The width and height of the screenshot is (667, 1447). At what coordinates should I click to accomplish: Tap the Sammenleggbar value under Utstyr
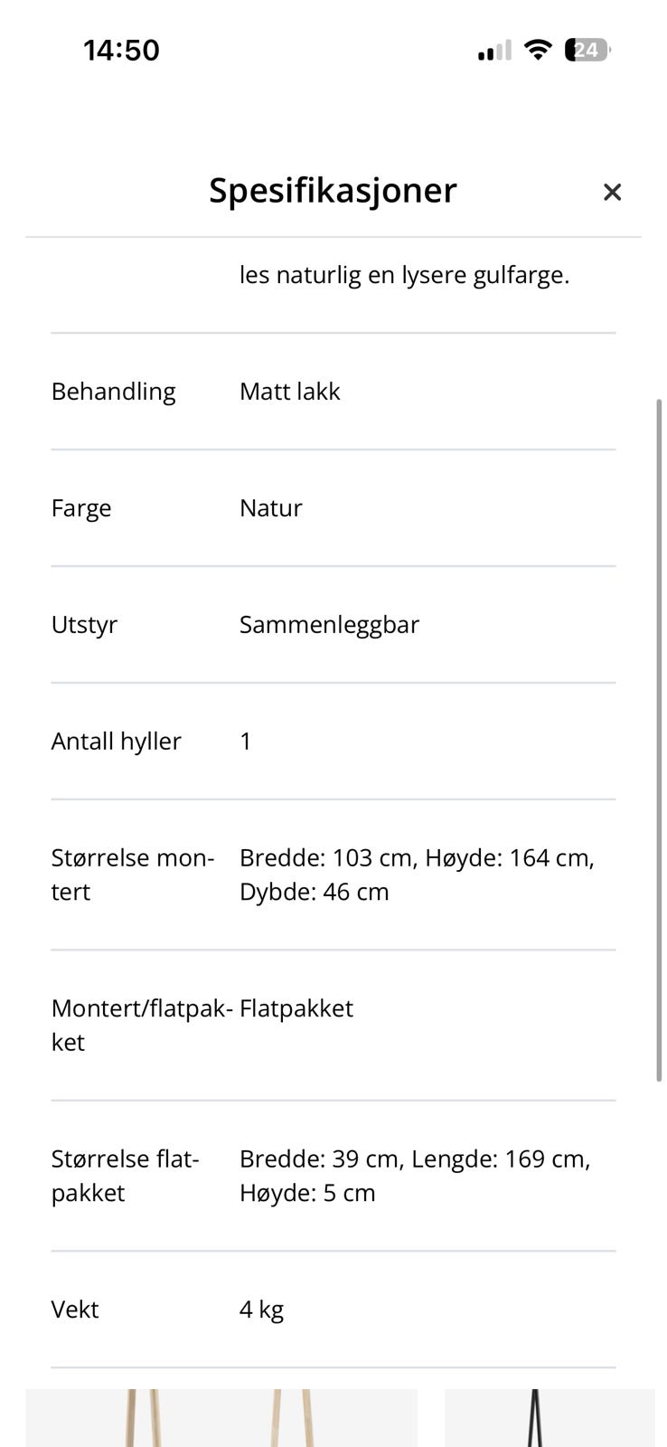pos(329,625)
